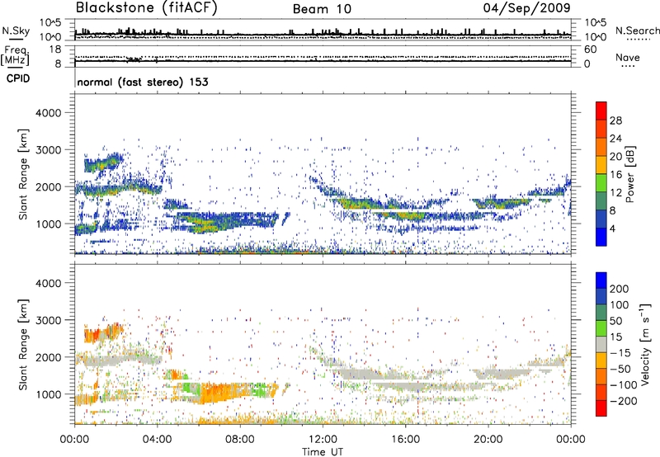Click the "08:00" time tick label
Image resolution: width=660 pixels, height=457 pixels.
[240, 440]
